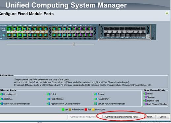Click the red Fail status swatch

click(86, 110)
